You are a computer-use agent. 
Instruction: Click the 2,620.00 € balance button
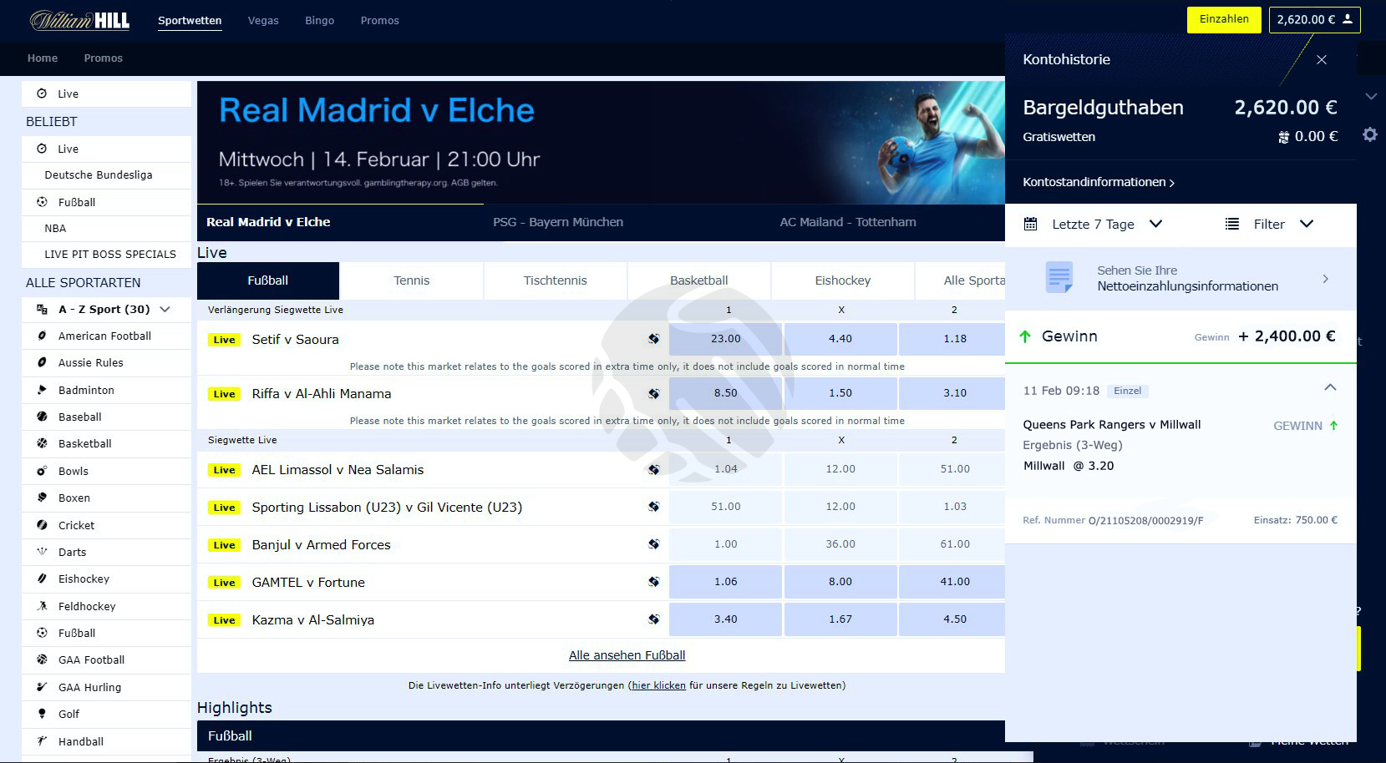tap(1315, 19)
